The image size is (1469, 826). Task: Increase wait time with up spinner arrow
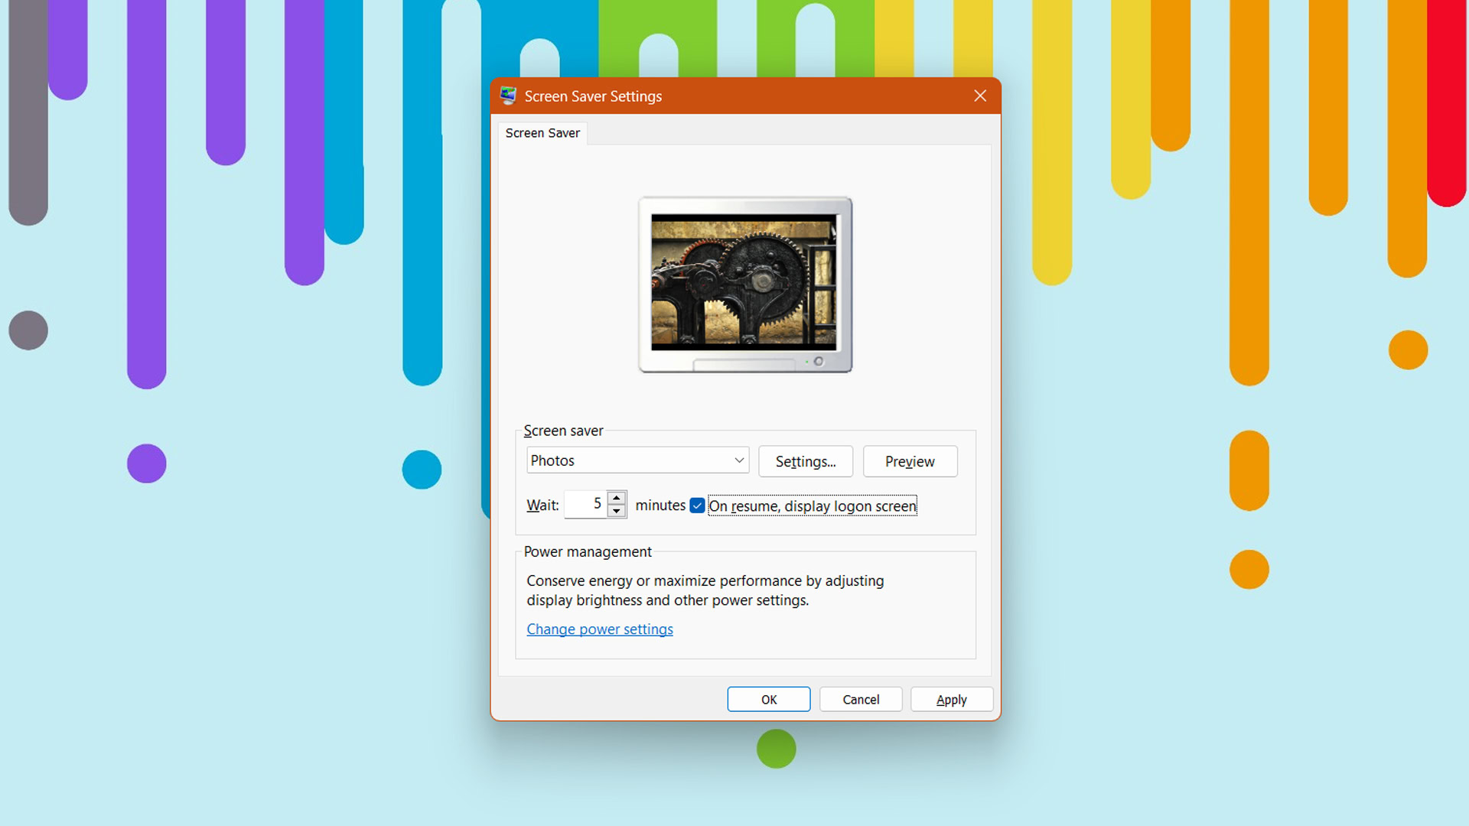pyautogui.click(x=617, y=498)
